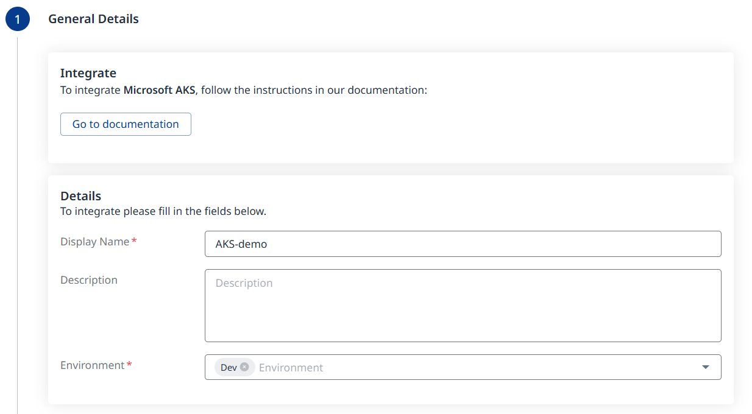Click the General Details step title
The height and width of the screenshot is (414, 752).
[x=93, y=19]
